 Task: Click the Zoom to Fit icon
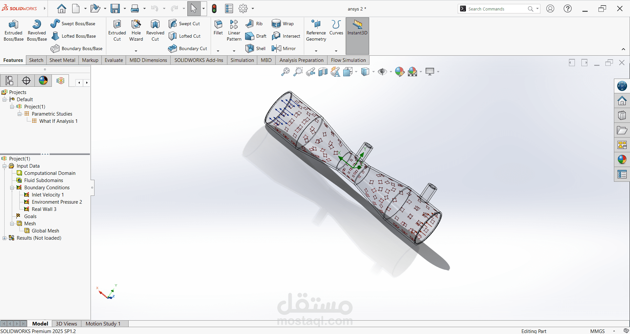click(x=285, y=72)
